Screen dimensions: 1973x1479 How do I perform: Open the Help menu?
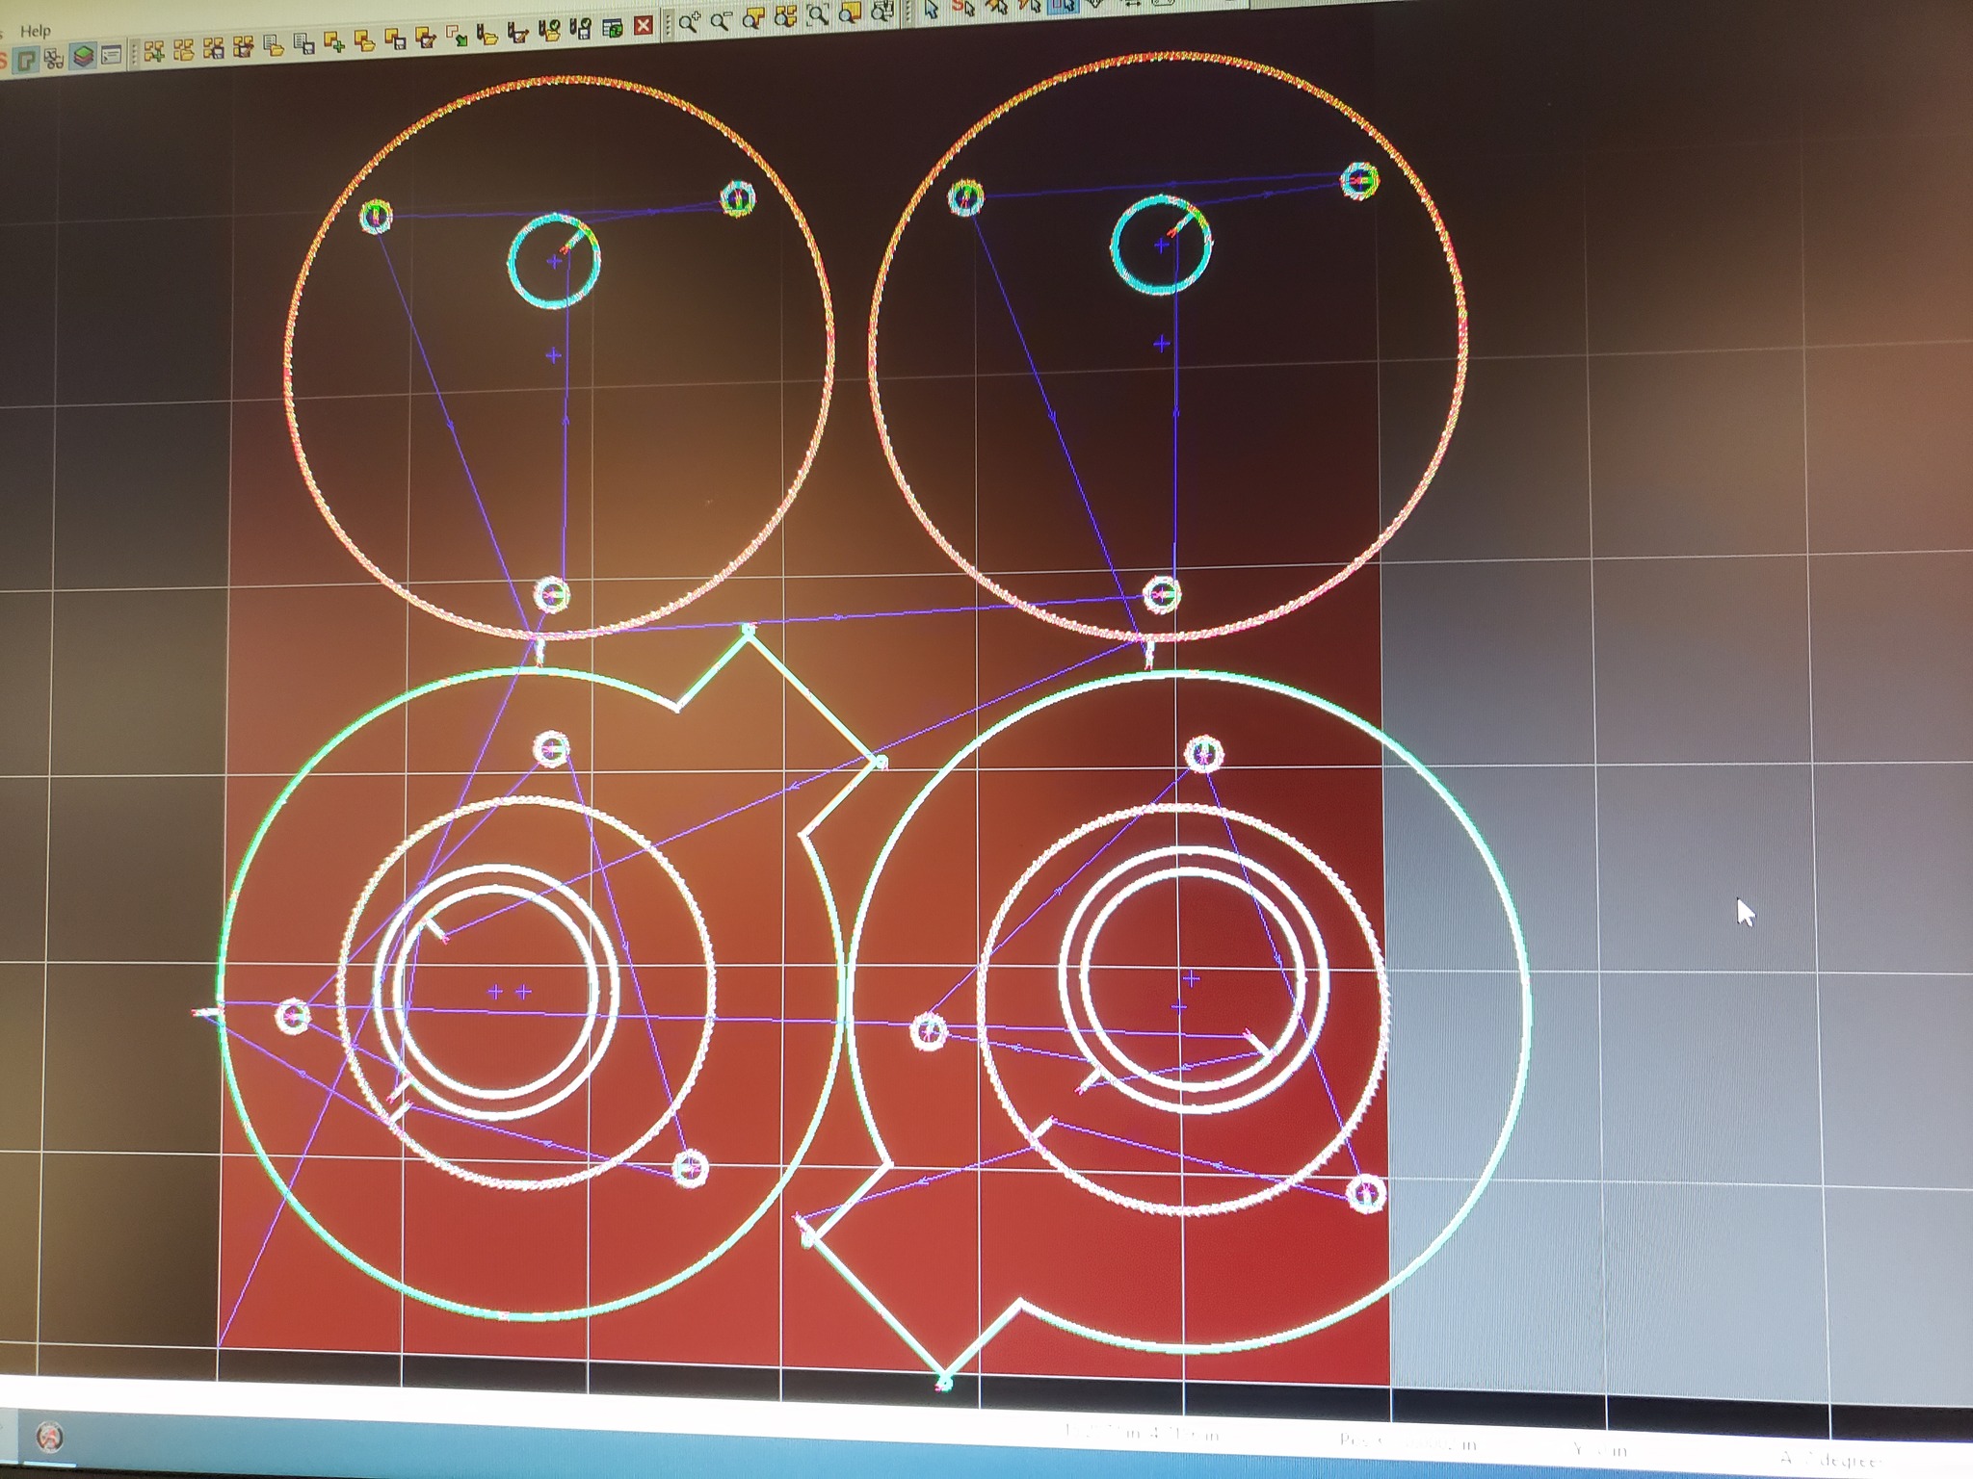pos(36,32)
